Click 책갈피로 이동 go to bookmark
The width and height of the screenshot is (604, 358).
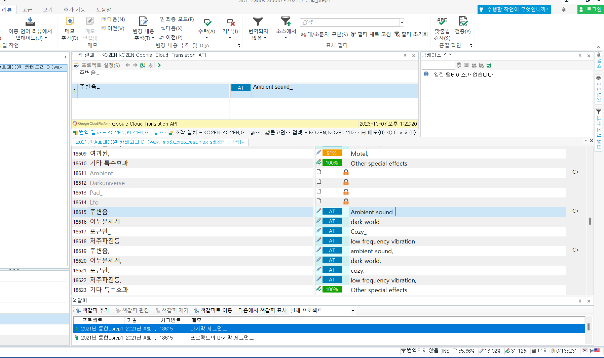point(213,310)
